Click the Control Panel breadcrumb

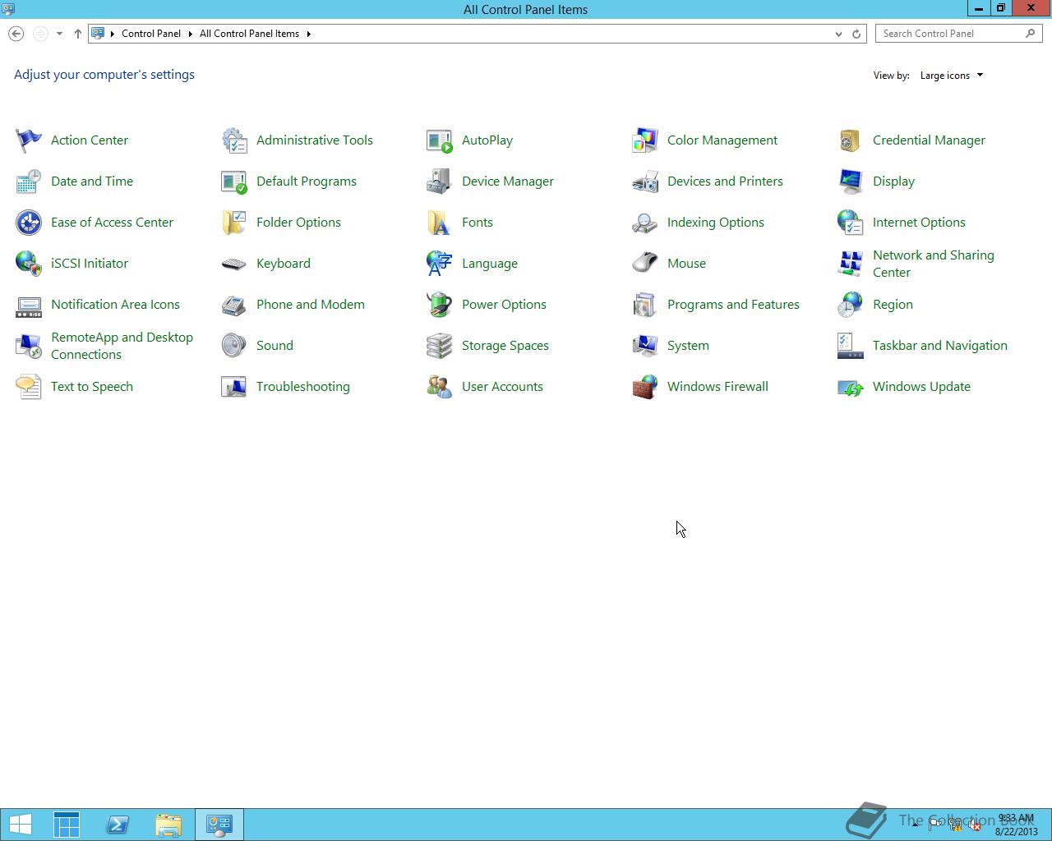151,34
